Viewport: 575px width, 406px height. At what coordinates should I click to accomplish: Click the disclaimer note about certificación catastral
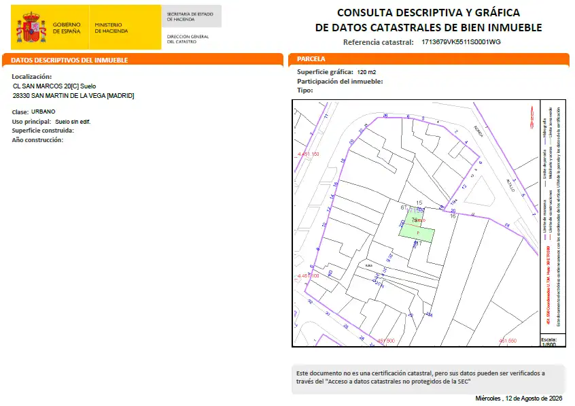tap(429, 379)
